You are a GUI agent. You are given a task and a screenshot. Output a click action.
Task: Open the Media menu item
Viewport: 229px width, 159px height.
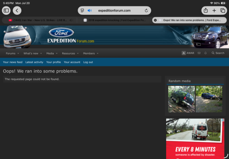(50, 53)
